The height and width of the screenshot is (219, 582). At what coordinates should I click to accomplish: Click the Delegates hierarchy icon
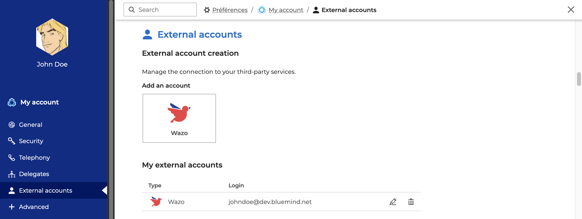click(12, 174)
